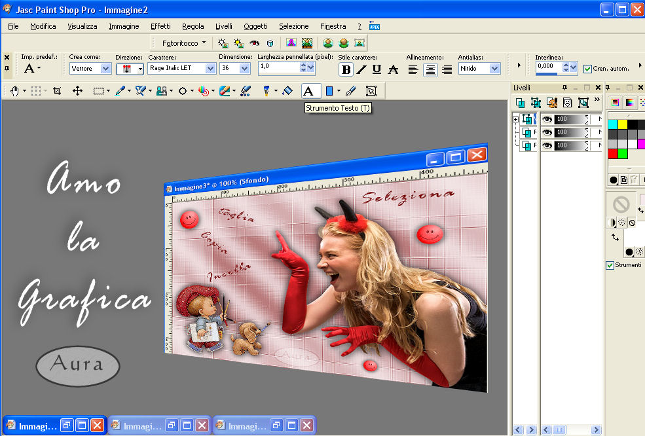Screen dimensions: 645x436
Task: Restore the third minimized Immagi… window
Action: (x=276, y=426)
